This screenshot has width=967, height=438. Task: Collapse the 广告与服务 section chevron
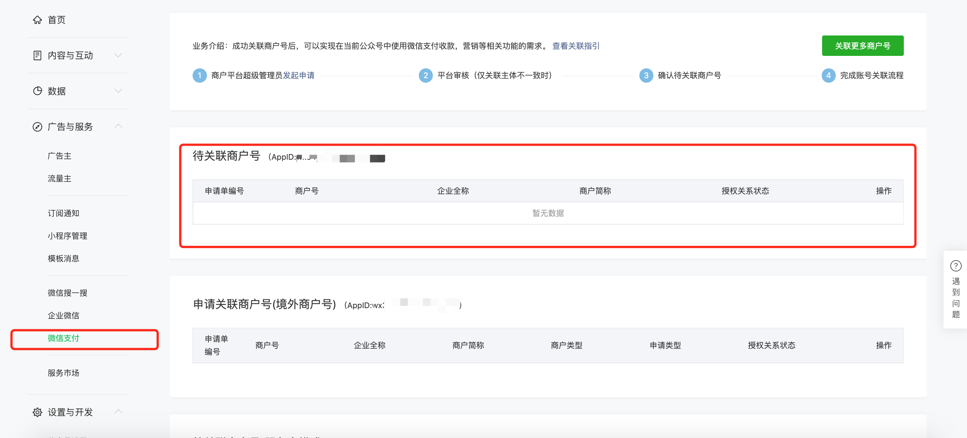[118, 126]
